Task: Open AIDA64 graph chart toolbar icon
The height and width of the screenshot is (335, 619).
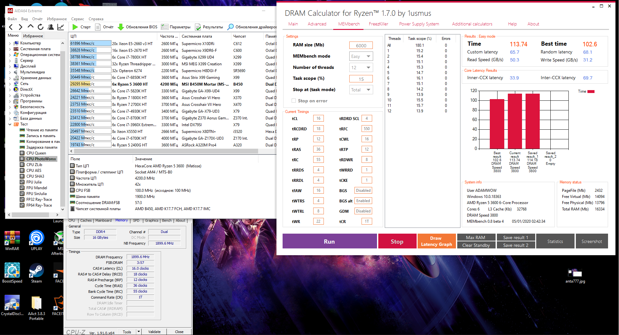Action: point(61,27)
